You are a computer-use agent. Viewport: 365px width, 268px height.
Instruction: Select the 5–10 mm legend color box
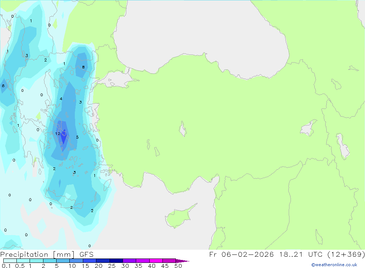pos(63,261)
